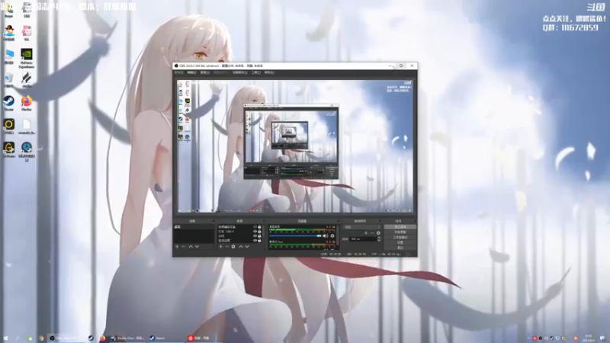Remove the scene transition with the minus icon
Viewport: 610px width, 343px height.
(x=372, y=233)
